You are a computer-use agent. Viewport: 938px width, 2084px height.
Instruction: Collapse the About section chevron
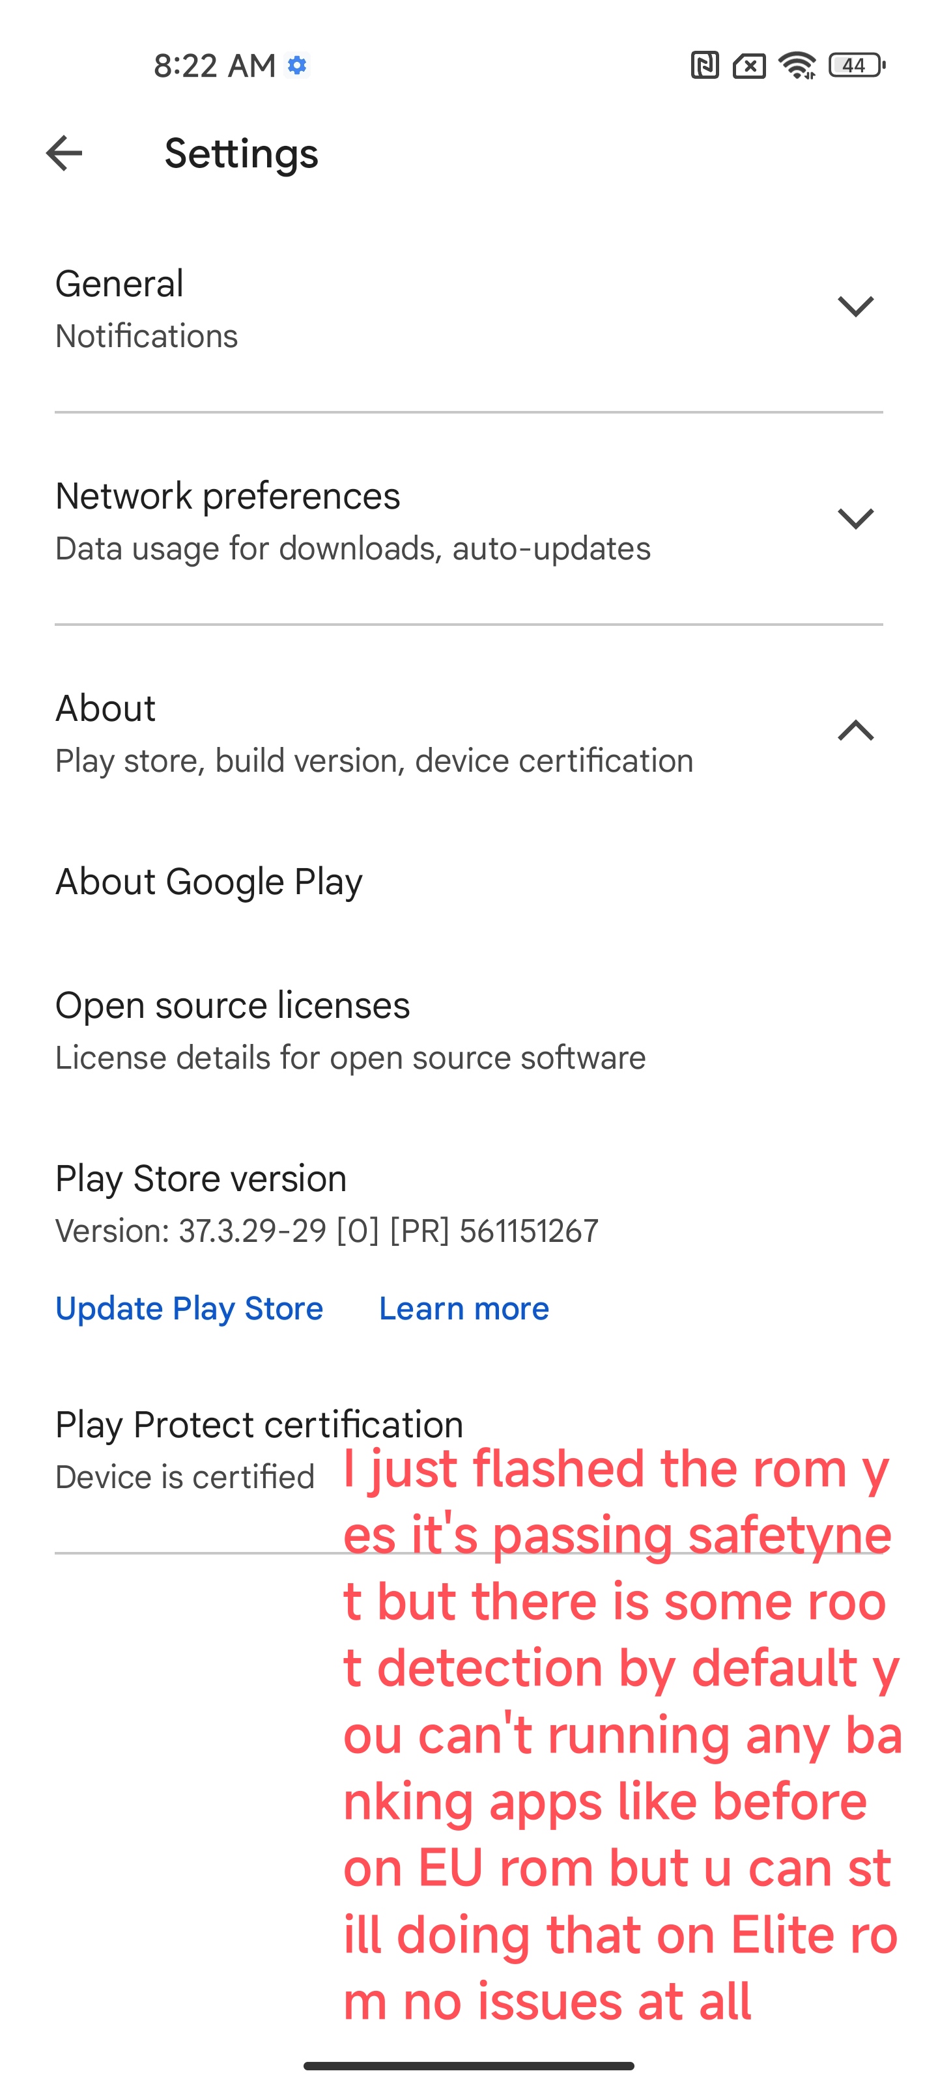pyautogui.click(x=855, y=731)
